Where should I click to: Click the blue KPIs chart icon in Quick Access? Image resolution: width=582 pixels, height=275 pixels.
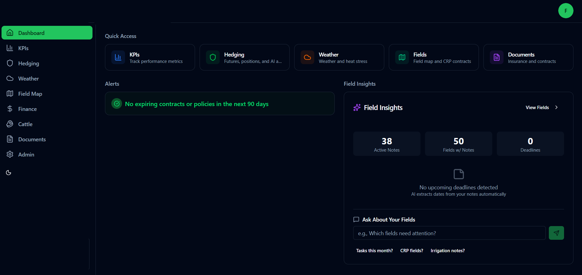coord(118,57)
